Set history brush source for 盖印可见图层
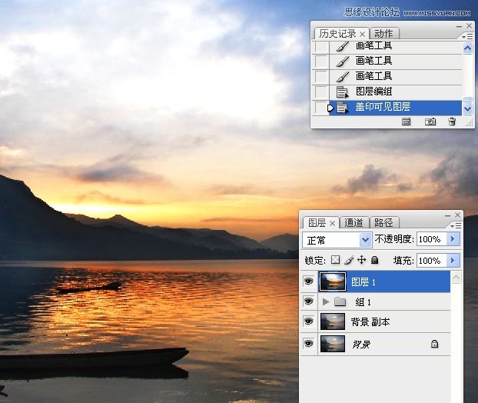The width and height of the screenshot is (478, 403). (320, 108)
